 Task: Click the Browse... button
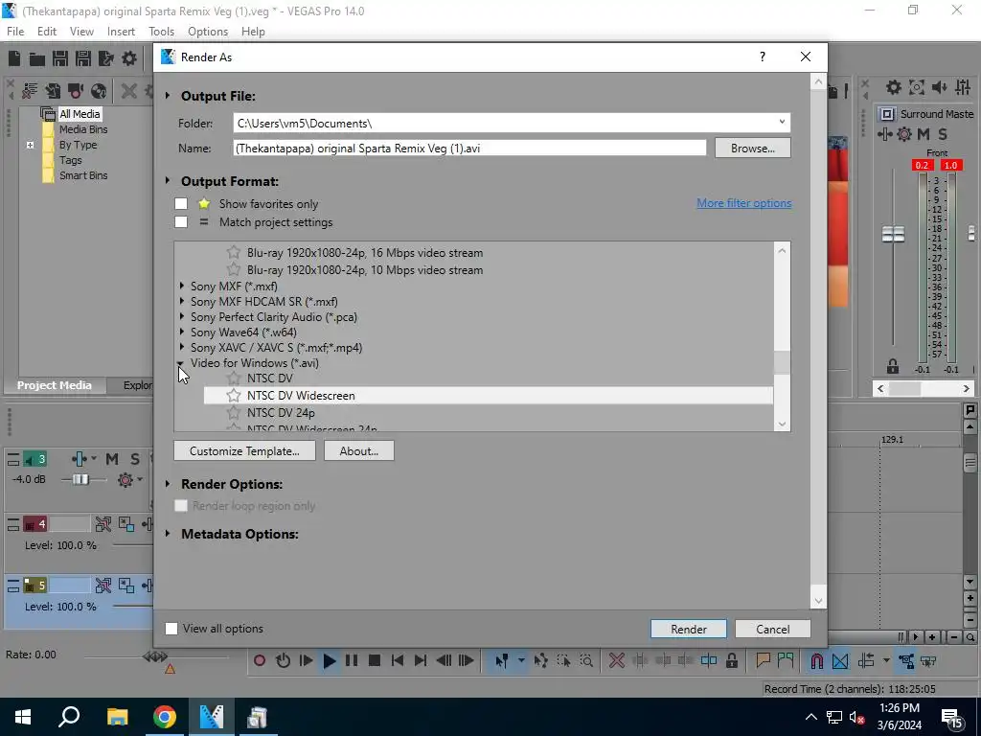[x=753, y=149]
